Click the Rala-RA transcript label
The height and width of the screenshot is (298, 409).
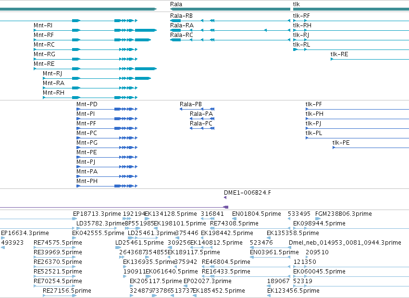point(182,25)
